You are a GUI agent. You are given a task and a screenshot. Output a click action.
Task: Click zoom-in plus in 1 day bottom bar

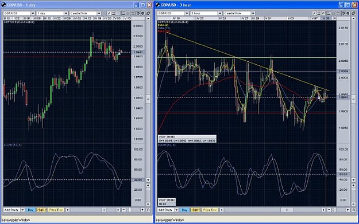point(142,210)
